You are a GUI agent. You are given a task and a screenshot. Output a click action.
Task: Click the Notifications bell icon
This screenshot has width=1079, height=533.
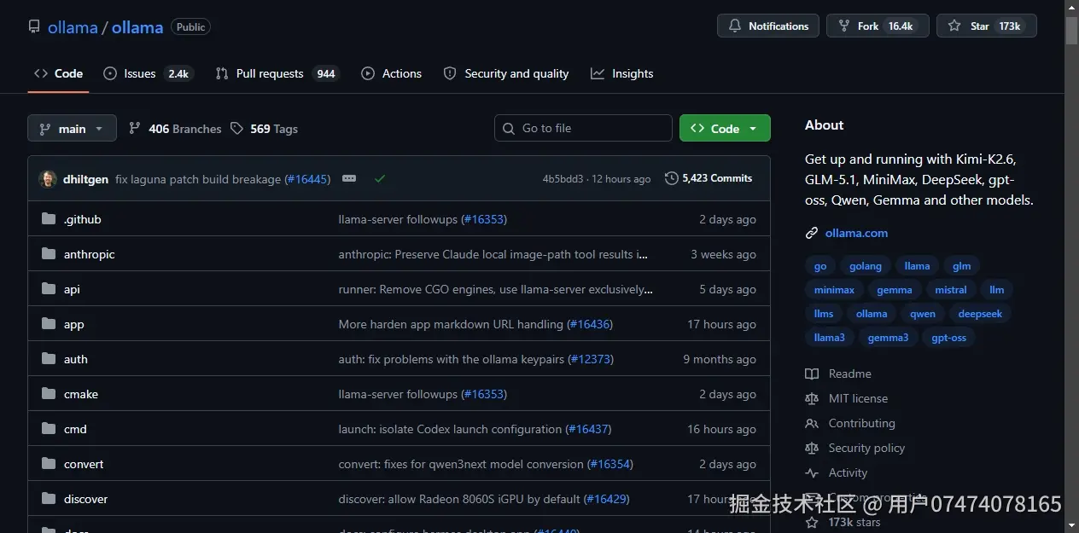(x=735, y=26)
